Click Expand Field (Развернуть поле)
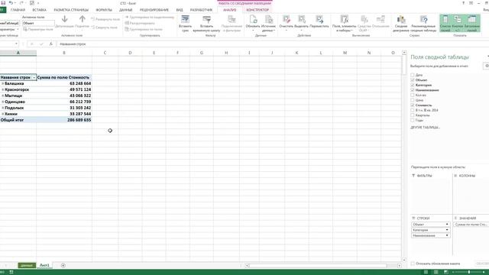Image resolution: width=489 pixels, height=275 pixels. [105, 19]
